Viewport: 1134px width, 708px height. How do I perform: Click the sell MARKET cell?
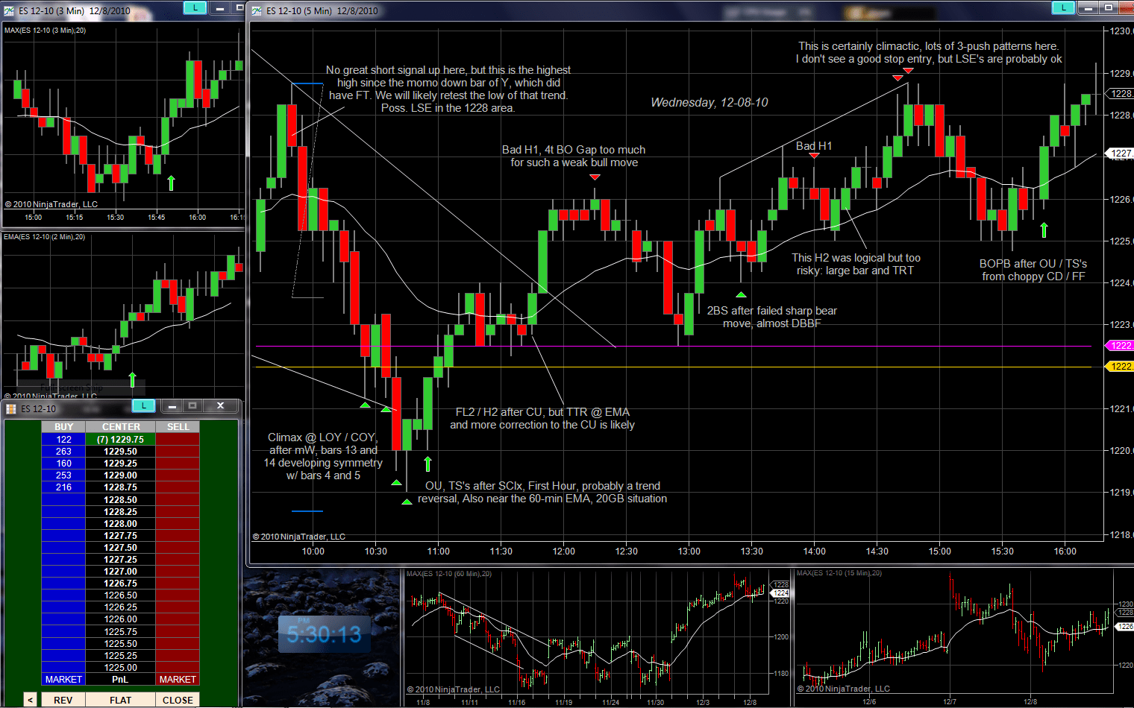click(x=178, y=680)
